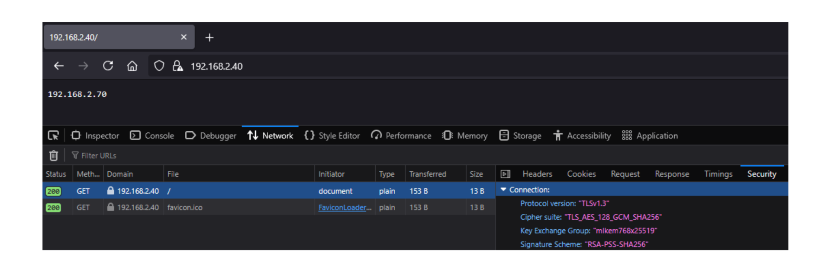
Task: Click the site security padlock icon
Action: [x=177, y=66]
